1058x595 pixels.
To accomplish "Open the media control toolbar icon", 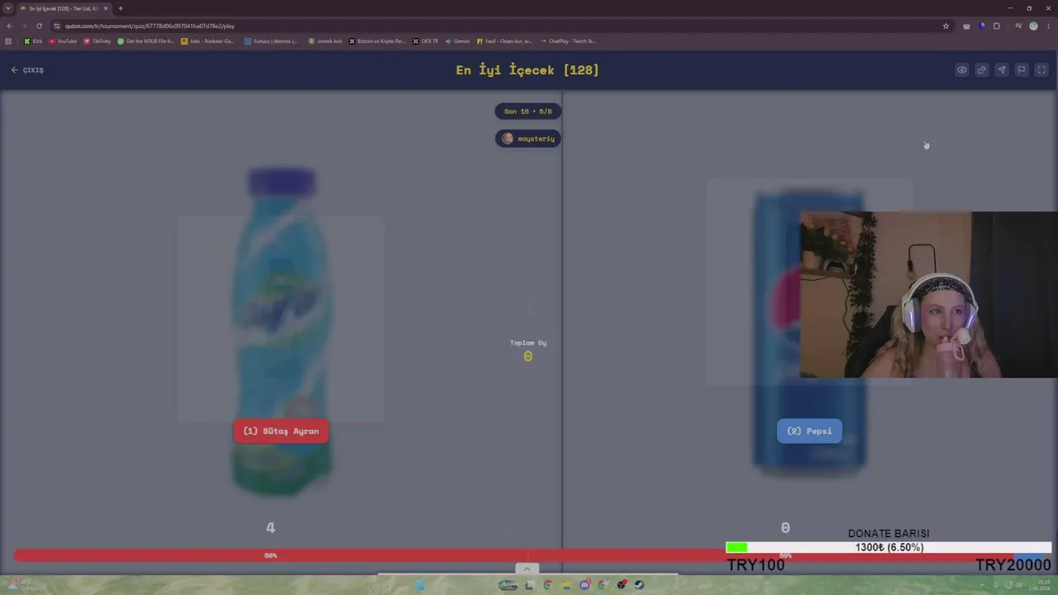I will pyautogui.click(x=1018, y=26).
